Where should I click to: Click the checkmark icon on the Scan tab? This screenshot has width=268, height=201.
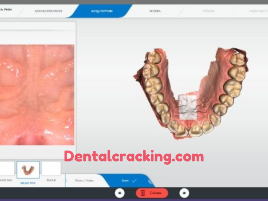click(x=135, y=180)
